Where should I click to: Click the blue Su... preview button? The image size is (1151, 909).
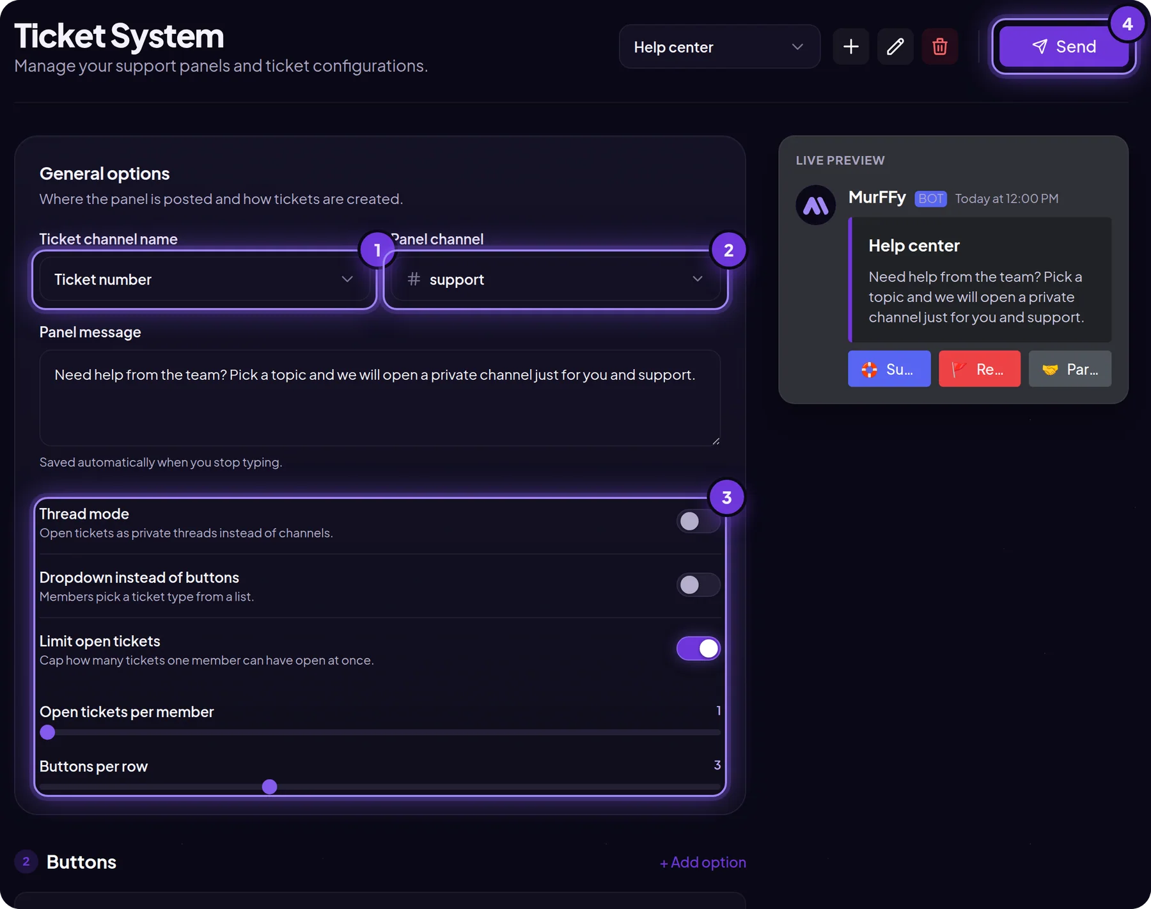[889, 369]
